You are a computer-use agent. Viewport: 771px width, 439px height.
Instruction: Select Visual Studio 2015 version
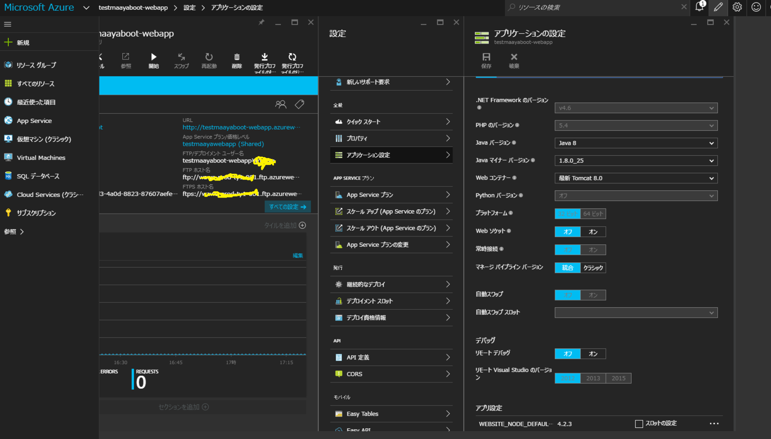coord(618,378)
